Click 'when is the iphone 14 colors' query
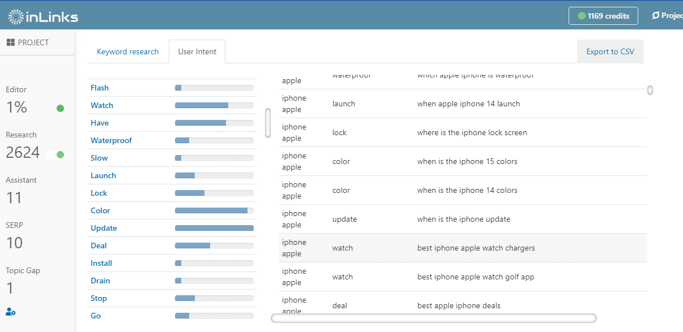683x332 pixels. click(467, 190)
